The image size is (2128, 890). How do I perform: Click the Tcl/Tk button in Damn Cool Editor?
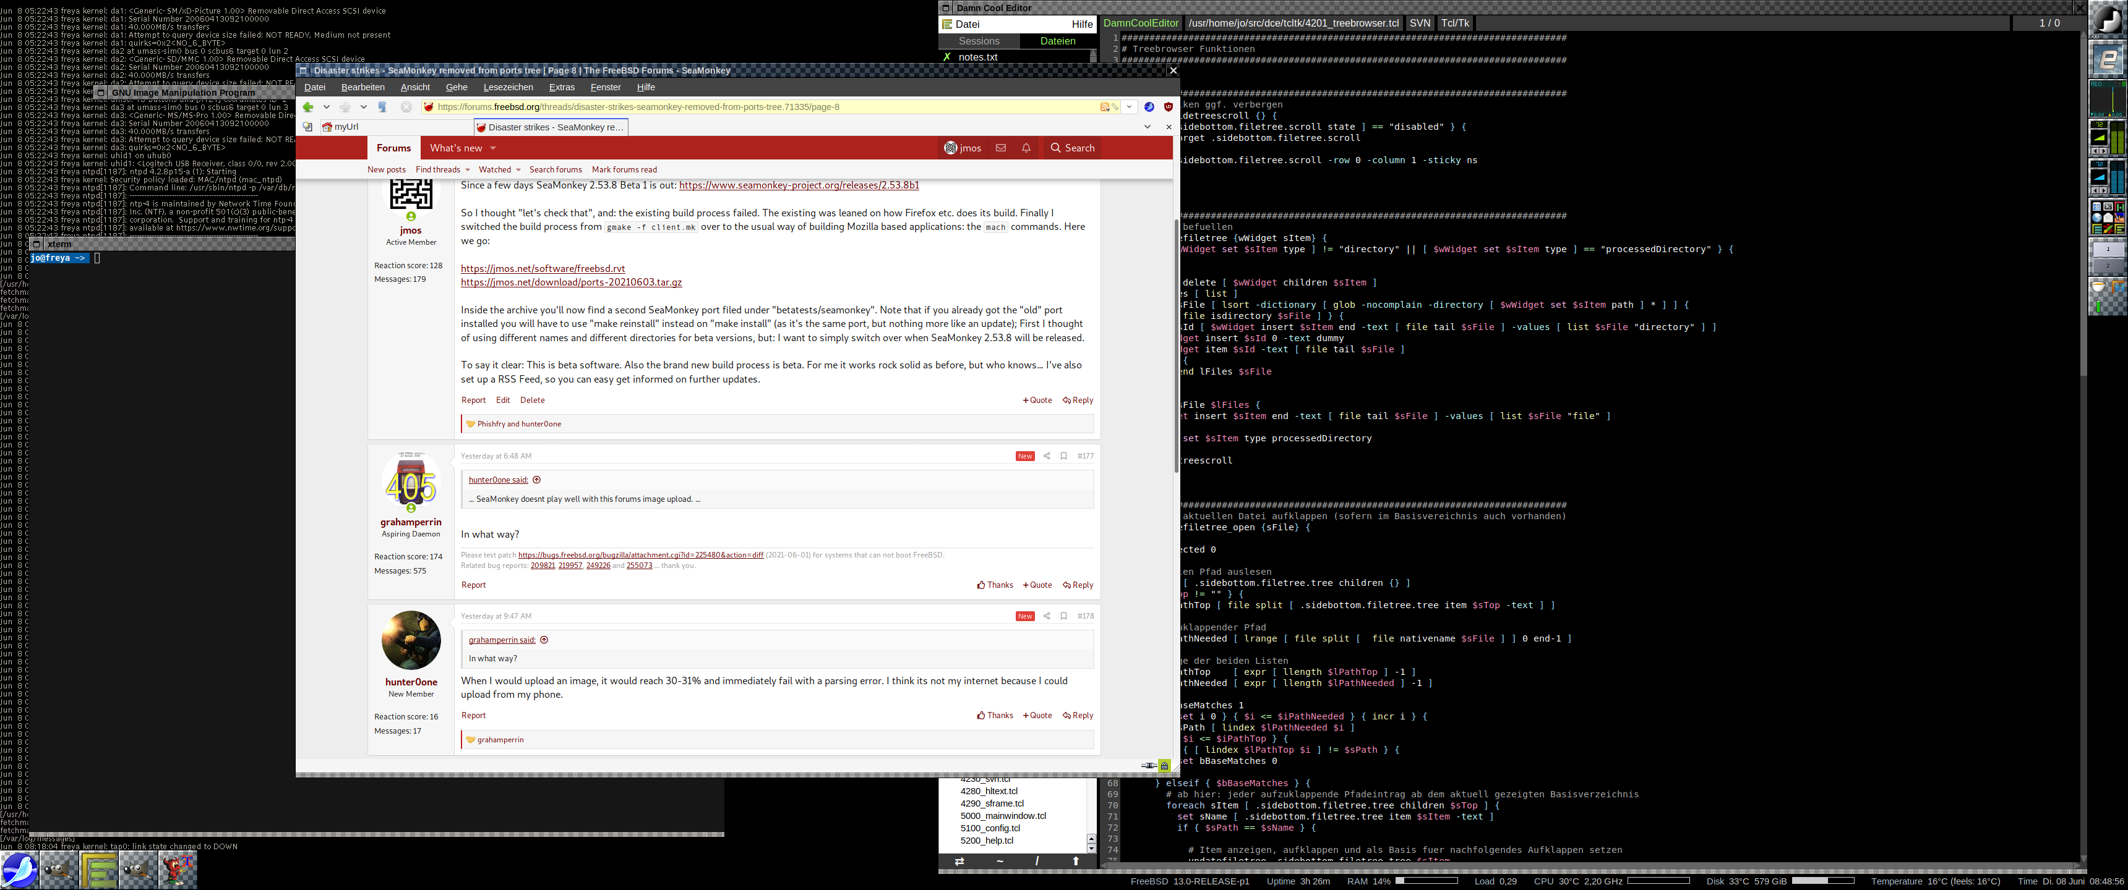(1455, 23)
